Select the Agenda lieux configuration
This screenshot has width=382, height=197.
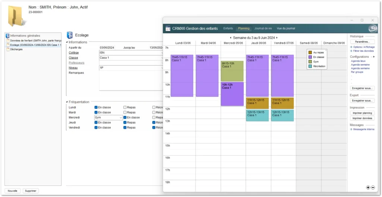[x=358, y=61]
